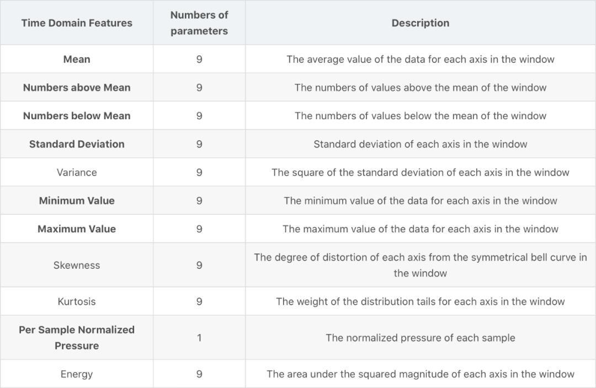Select the Numbers above Mean cell
The width and height of the screenshot is (596, 388).
coord(77,87)
